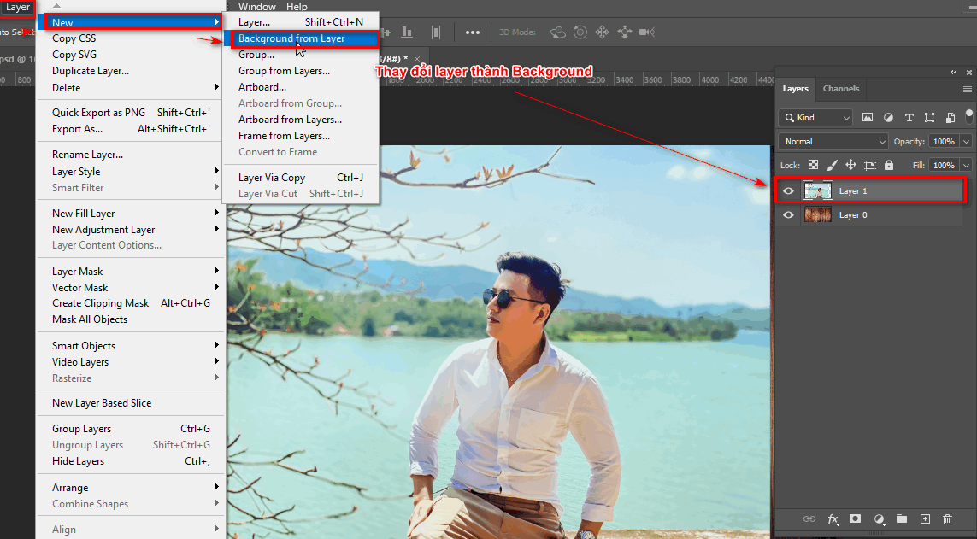The height and width of the screenshot is (539, 977).
Task: Open the Opacity value dropdown
Action: click(964, 141)
